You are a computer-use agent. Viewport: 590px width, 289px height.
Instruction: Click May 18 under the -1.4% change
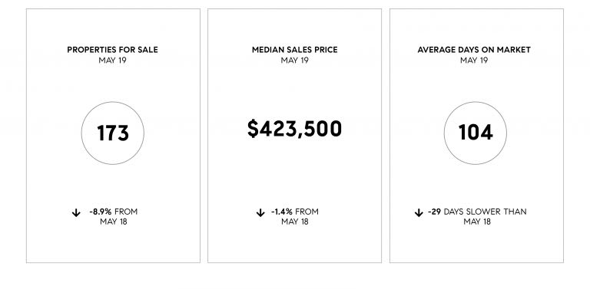295,222
